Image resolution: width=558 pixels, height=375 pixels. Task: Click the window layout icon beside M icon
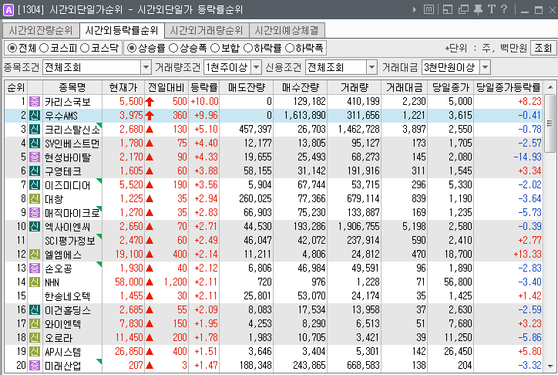click(x=448, y=9)
